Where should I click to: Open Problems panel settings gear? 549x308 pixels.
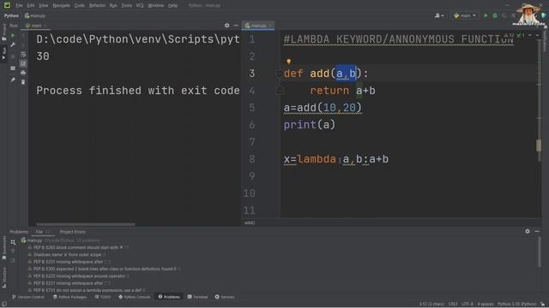click(528, 231)
